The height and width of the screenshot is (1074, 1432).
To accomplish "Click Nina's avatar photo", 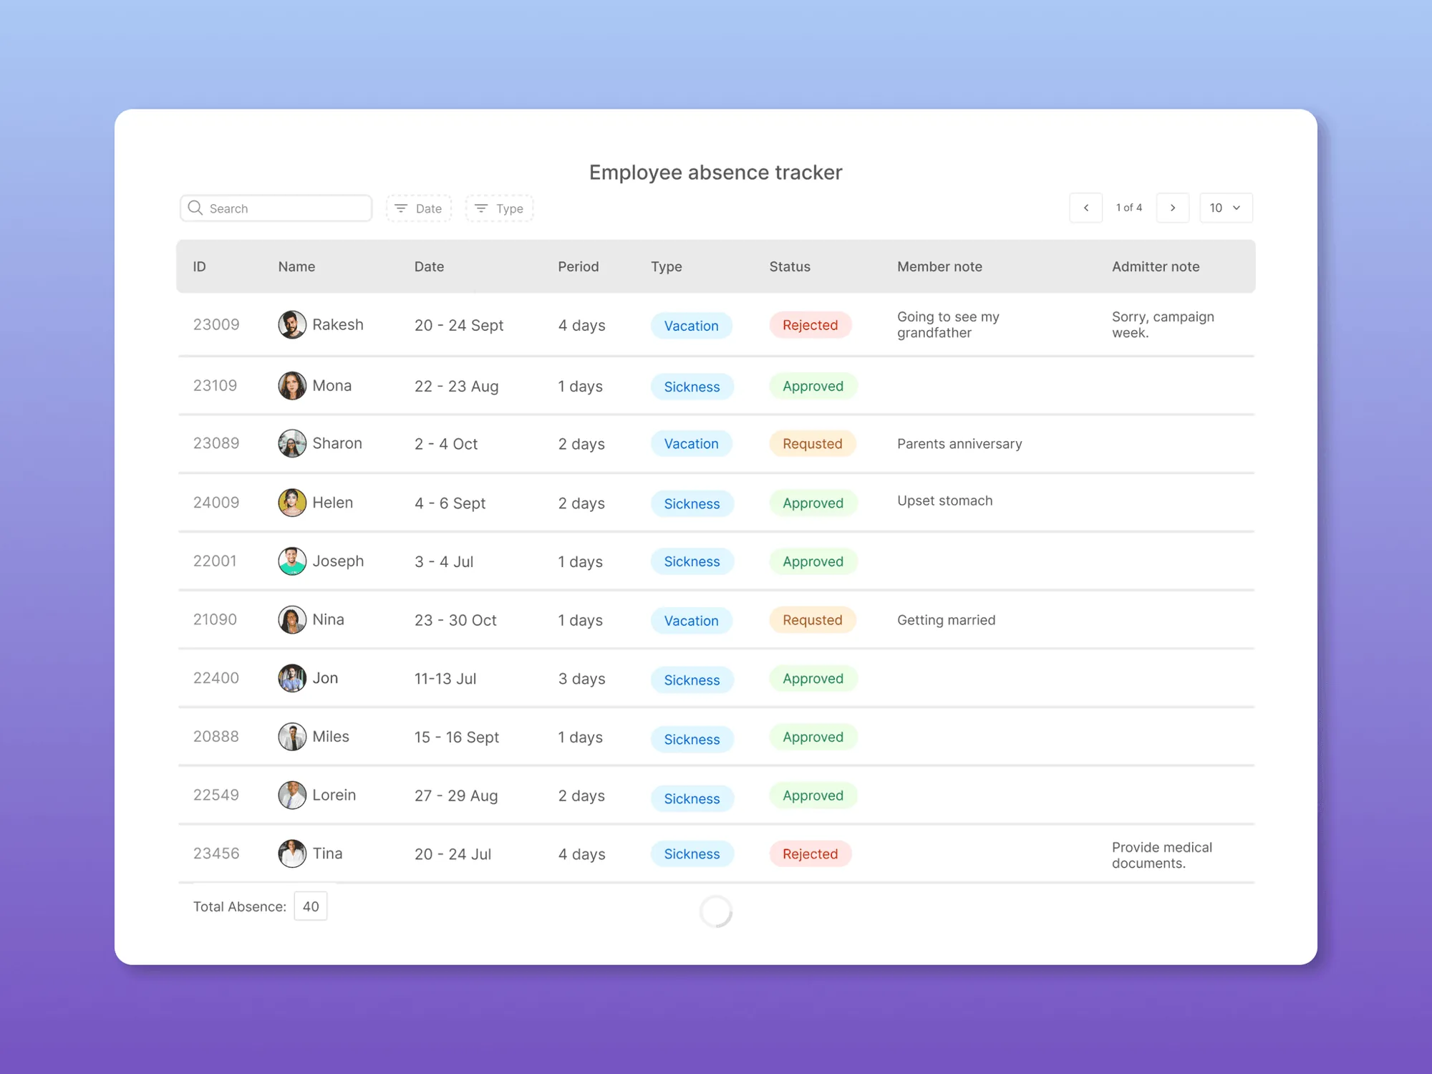I will (292, 620).
